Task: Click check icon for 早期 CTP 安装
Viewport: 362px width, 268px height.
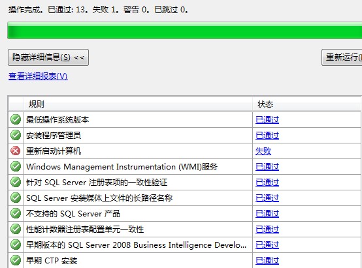Action: (x=16, y=261)
